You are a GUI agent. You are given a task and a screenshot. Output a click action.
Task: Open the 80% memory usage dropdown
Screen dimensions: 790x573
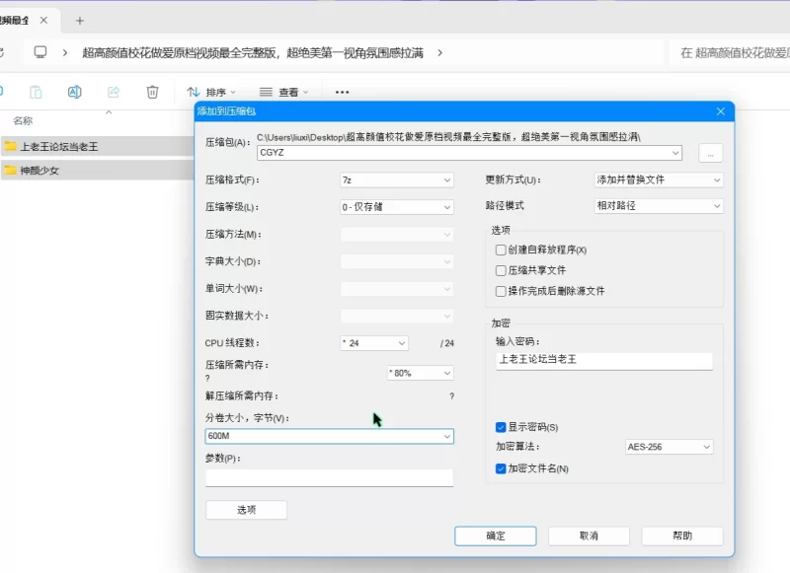(421, 373)
